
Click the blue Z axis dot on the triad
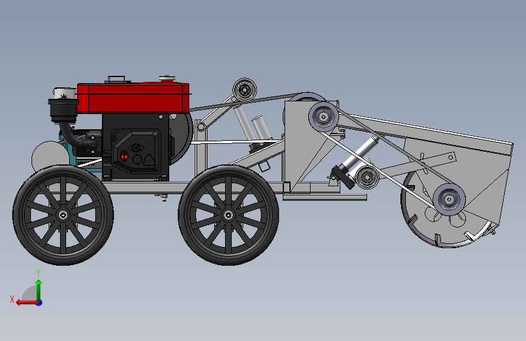tap(39, 303)
